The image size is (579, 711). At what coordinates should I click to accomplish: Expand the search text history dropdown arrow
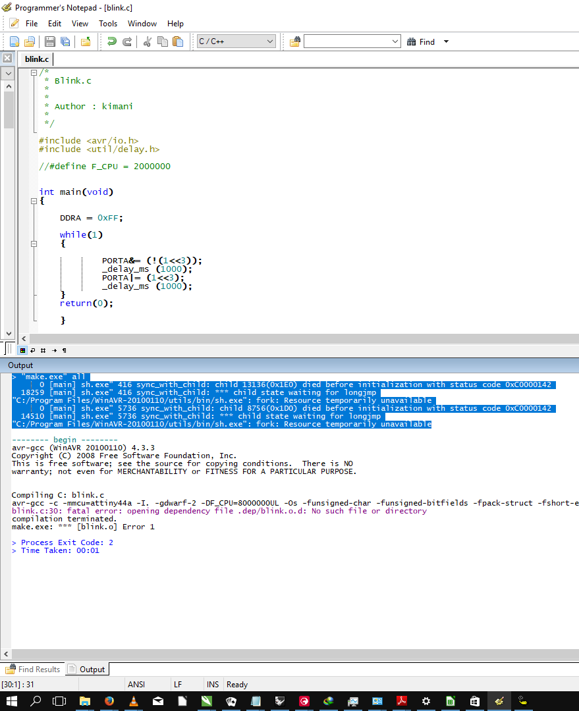(395, 41)
